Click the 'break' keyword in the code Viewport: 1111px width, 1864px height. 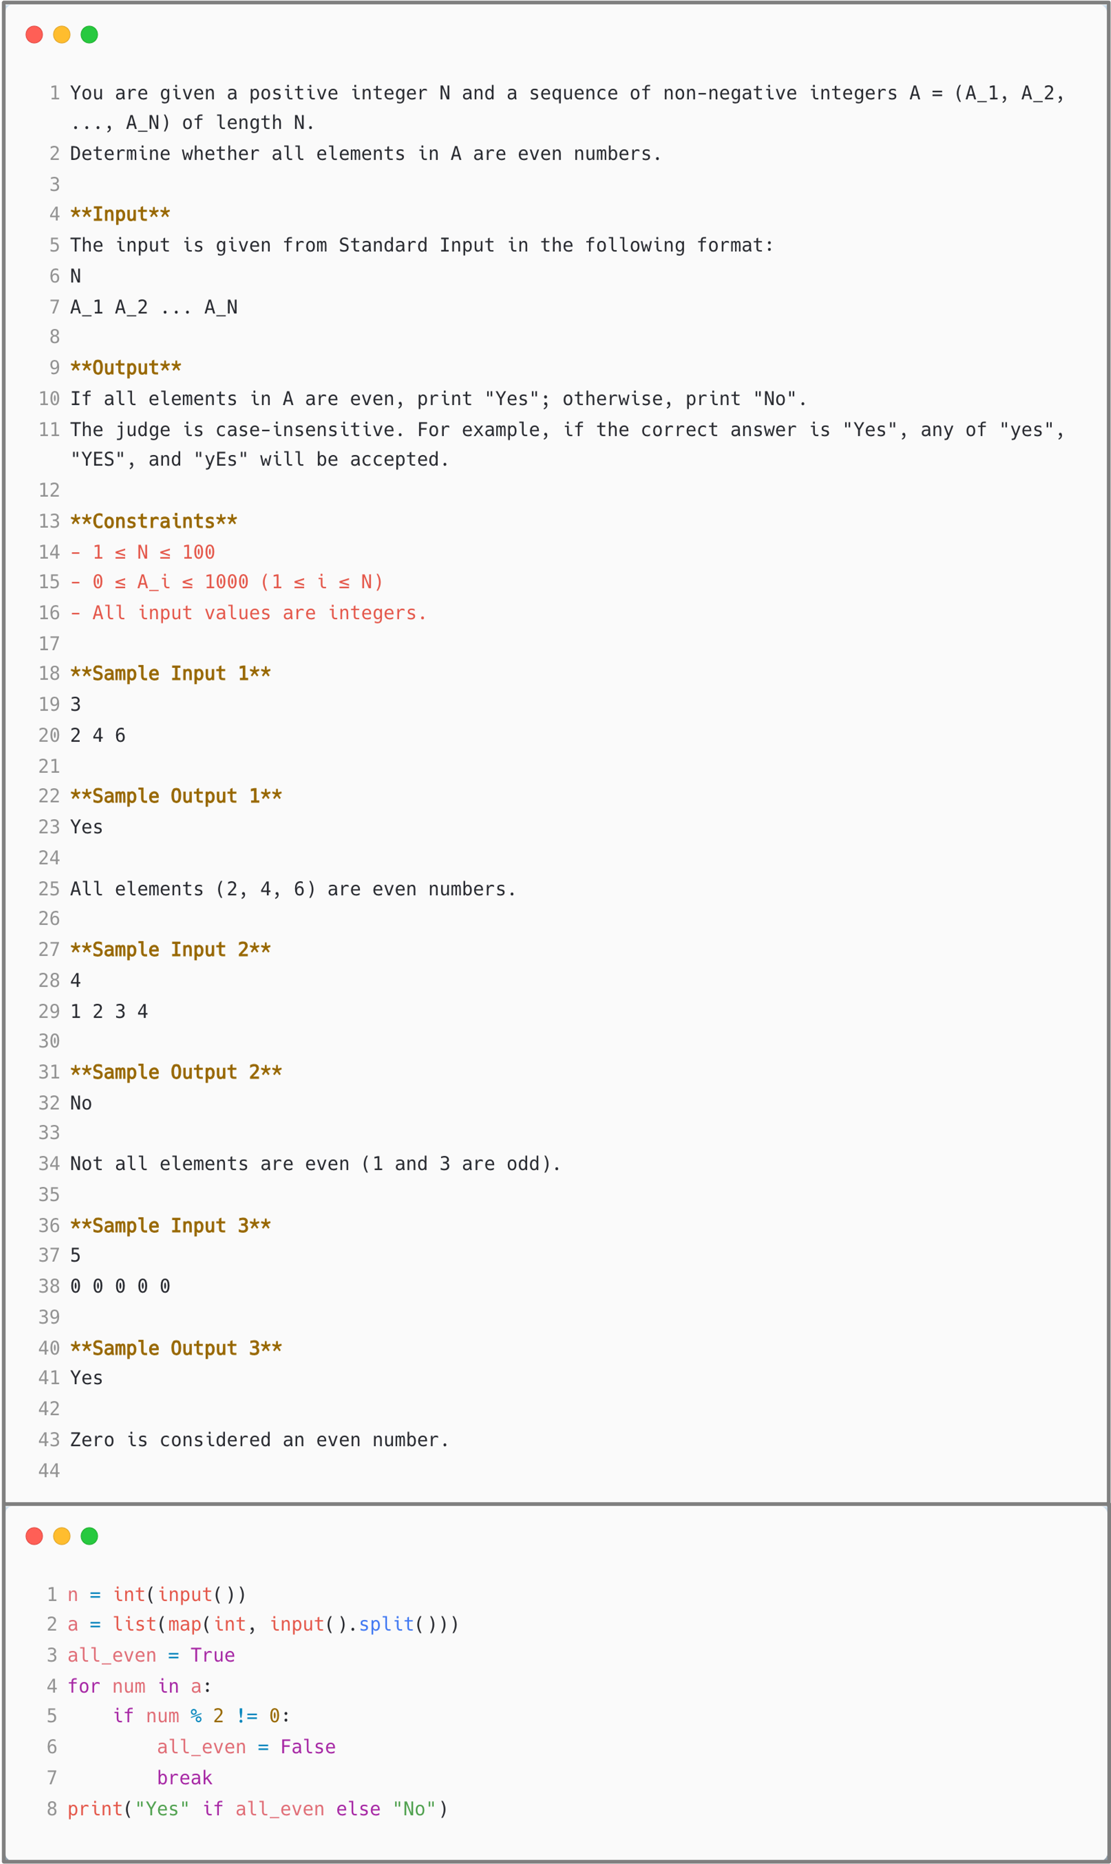click(x=184, y=1777)
